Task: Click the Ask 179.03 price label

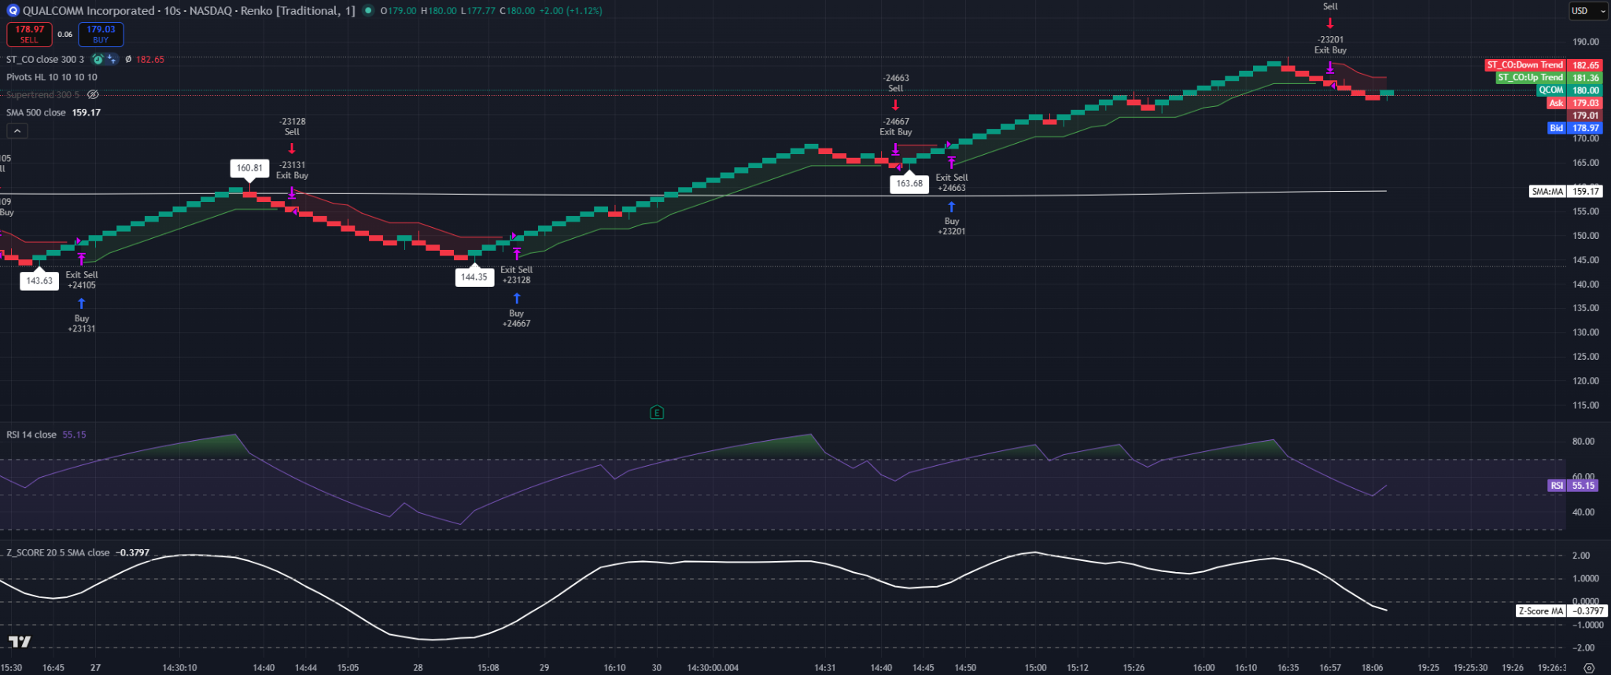Action: [x=1574, y=103]
